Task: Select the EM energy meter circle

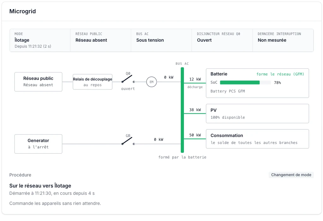Action: pyautogui.click(x=152, y=82)
